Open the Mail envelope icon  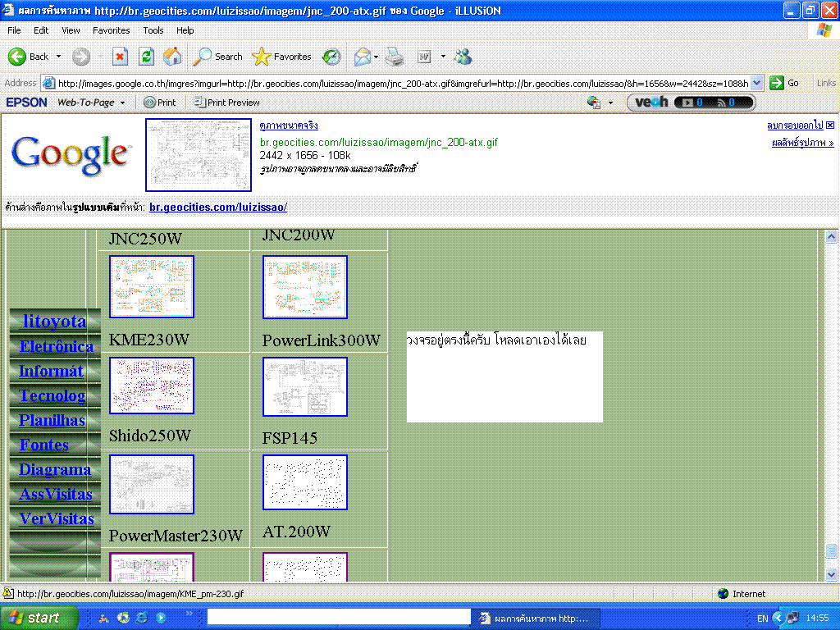coord(363,57)
